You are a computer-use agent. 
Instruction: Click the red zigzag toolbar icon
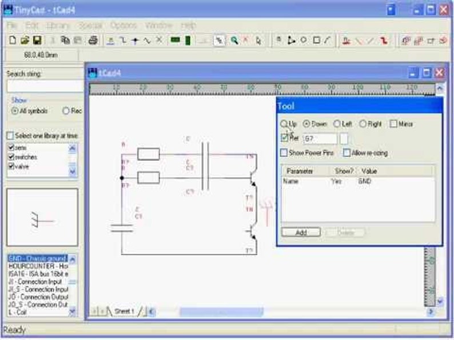[384, 41]
